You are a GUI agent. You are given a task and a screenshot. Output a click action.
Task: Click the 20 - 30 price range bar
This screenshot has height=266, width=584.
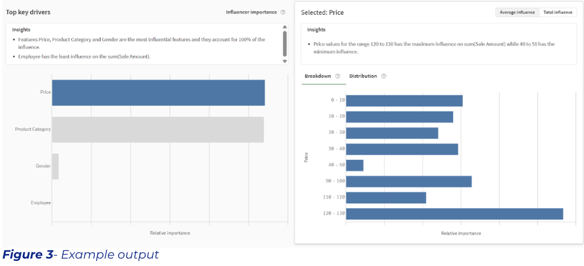tap(392, 133)
